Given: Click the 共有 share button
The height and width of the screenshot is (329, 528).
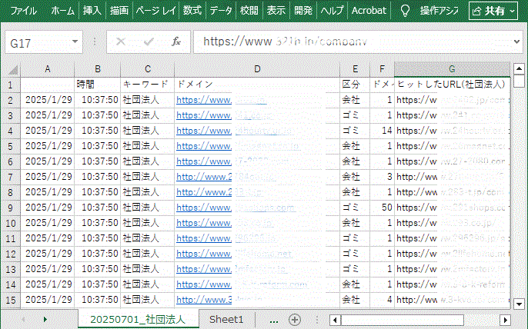Looking at the screenshot, I should [493, 11].
